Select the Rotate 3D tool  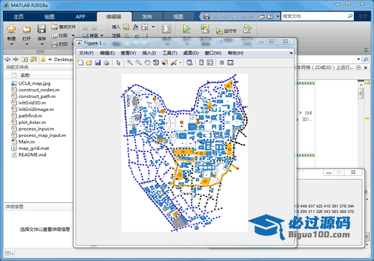click(156, 63)
